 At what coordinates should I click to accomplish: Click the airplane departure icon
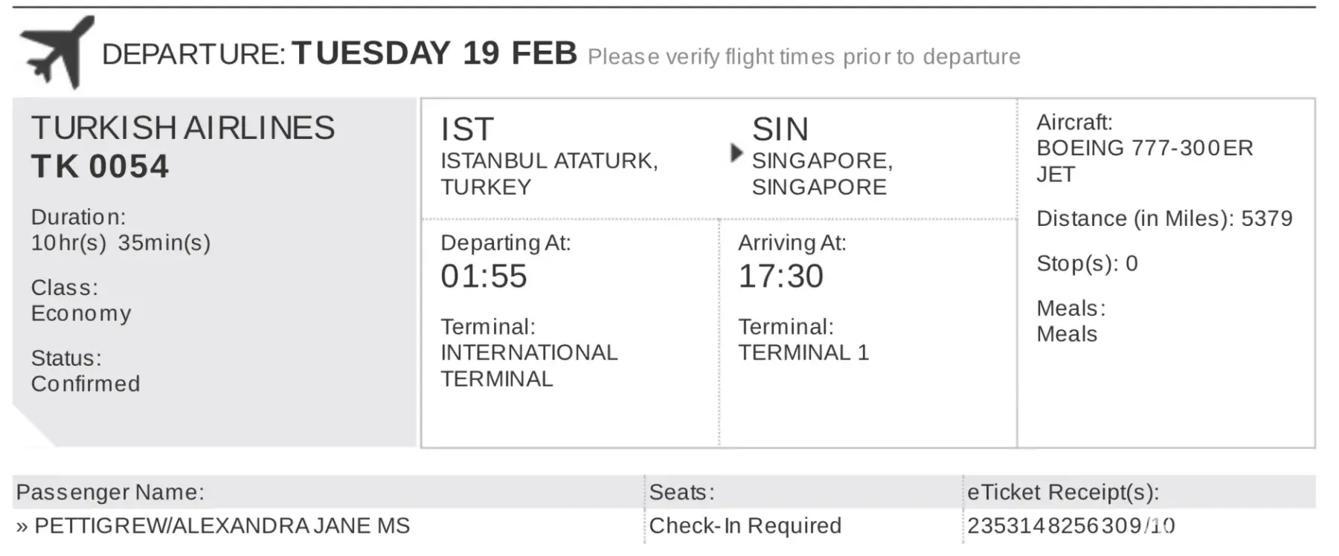57,52
